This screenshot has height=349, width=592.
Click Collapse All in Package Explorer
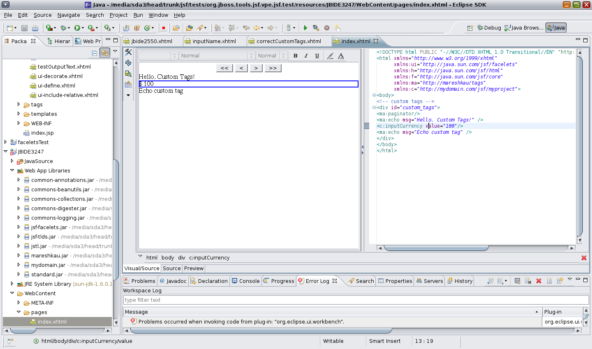(x=95, y=53)
